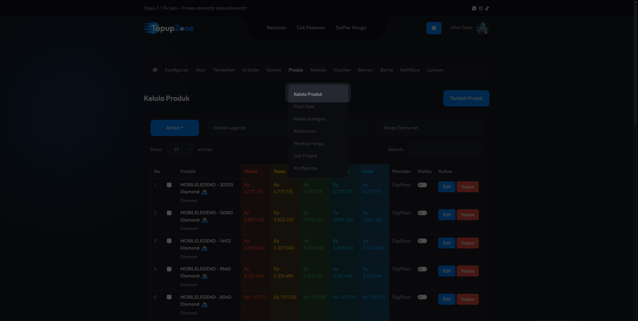Image resolution: width=638 pixels, height=321 pixels.
Task: Open the Action dropdown button
Action: [x=175, y=128]
